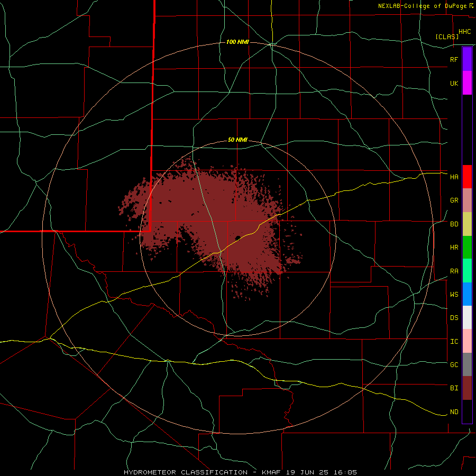Click the black ND legend swatch

(x=467, y=411)
